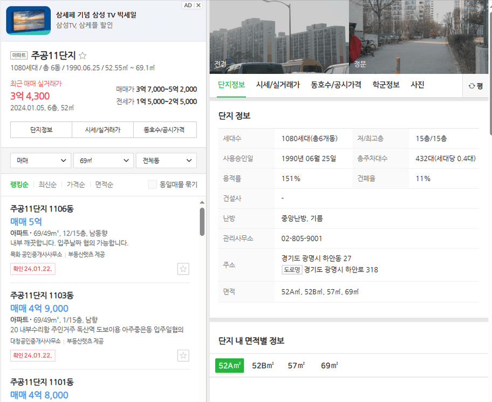Open the Samsung TV ad thumbnail
The image size is (492, 402).
(x=28, y=21)
